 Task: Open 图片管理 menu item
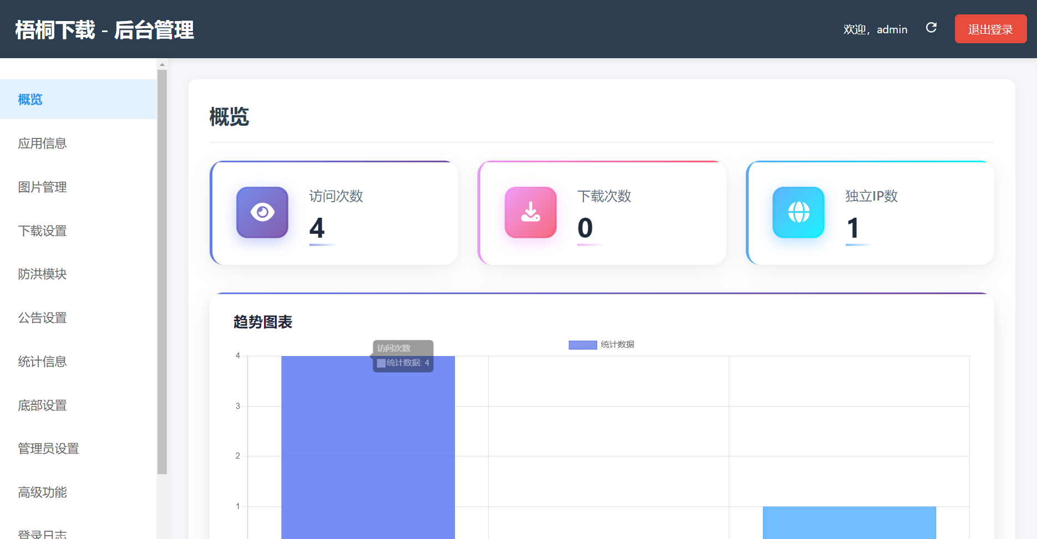click(42, 187)
